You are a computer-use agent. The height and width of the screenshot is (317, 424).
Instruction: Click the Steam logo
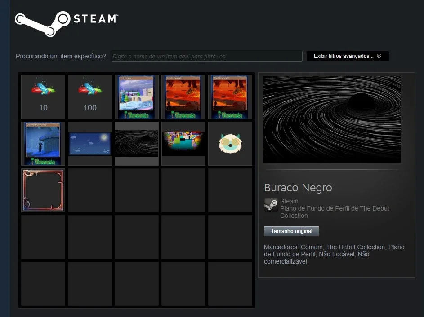click(x=67, y=24)
